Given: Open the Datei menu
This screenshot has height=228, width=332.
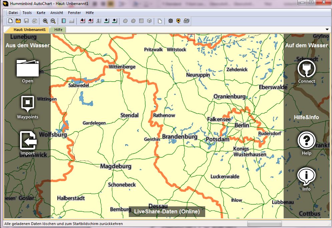Looking at the screenshot, I should [13, 13].
